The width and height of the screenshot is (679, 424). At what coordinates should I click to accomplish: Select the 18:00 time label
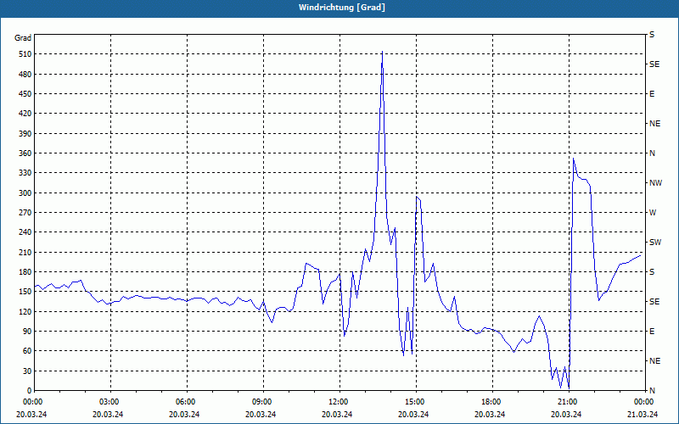tap(492, 402)
